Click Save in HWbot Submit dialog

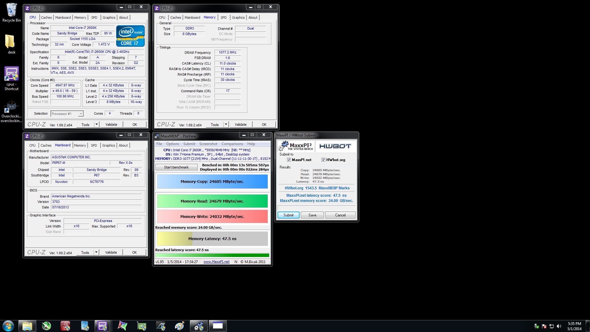coord(312,215)
